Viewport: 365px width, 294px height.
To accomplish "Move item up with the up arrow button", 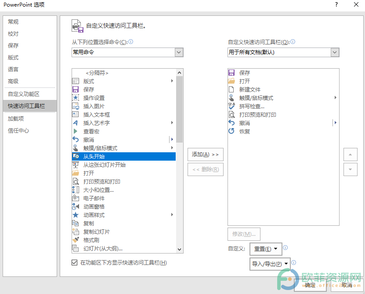I will point(351,154).
